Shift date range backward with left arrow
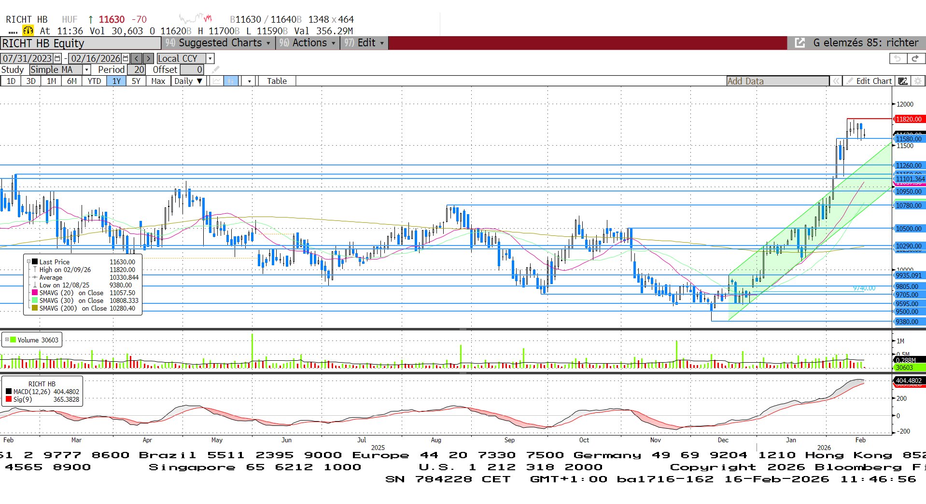926x504 pixels. click(137, 58)
